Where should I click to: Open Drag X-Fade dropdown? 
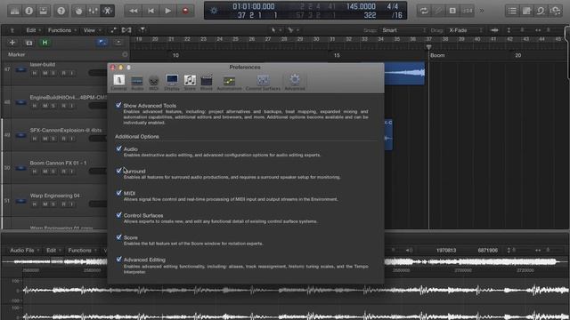(465, 30)
